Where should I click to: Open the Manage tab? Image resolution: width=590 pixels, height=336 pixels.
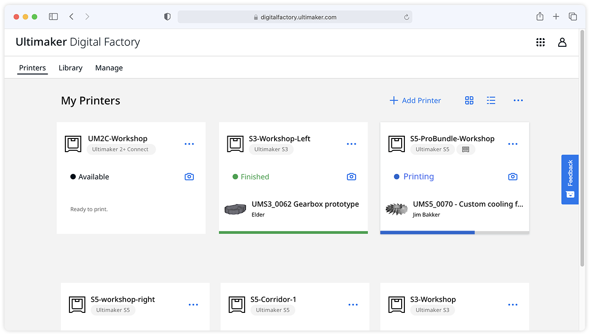pos(109,68)
